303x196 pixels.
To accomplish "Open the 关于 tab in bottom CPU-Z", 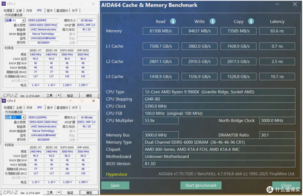I will (75, 108).
